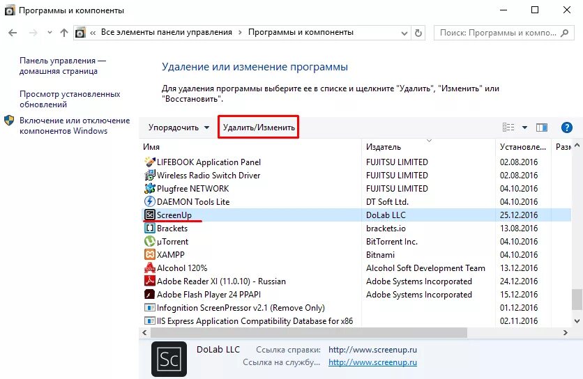Click the LIFEBOOK Application Panel icon
The width and height of the screenshot is (583, 379).
click(149, 162)
